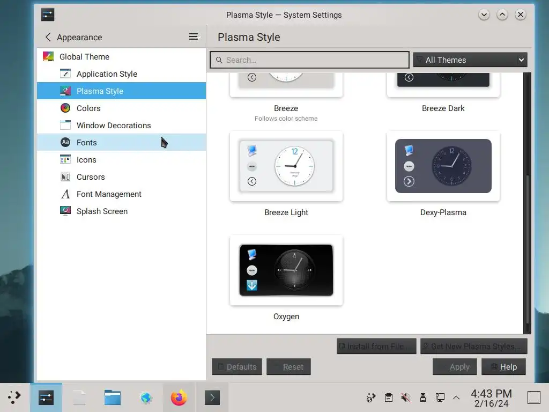Open the system updates tray icon
The width and height of the screenshot is (549, 412).
[x=371, y=398]
